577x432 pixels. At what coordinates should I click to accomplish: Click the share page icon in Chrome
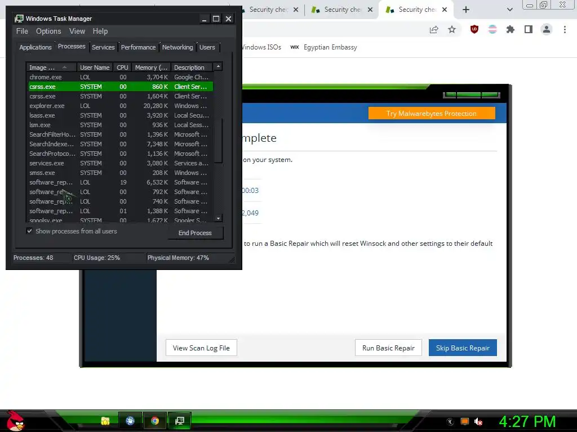(x=434, y=30)
